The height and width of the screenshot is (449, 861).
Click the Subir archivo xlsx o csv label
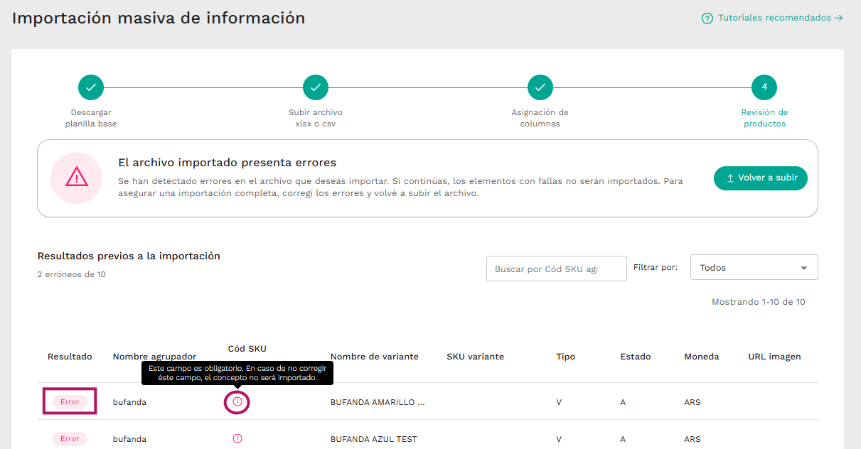[316, 118]
